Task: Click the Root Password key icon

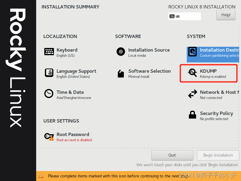Action: pos(49,137)
